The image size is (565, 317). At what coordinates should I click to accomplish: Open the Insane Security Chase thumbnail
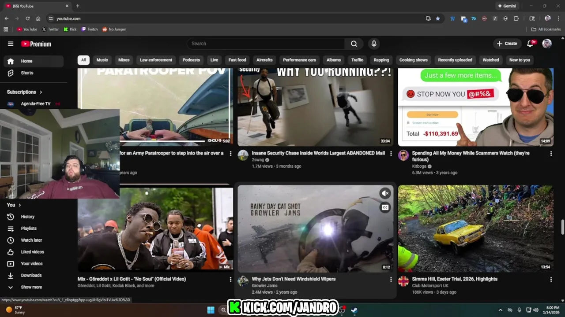[315, 107]
